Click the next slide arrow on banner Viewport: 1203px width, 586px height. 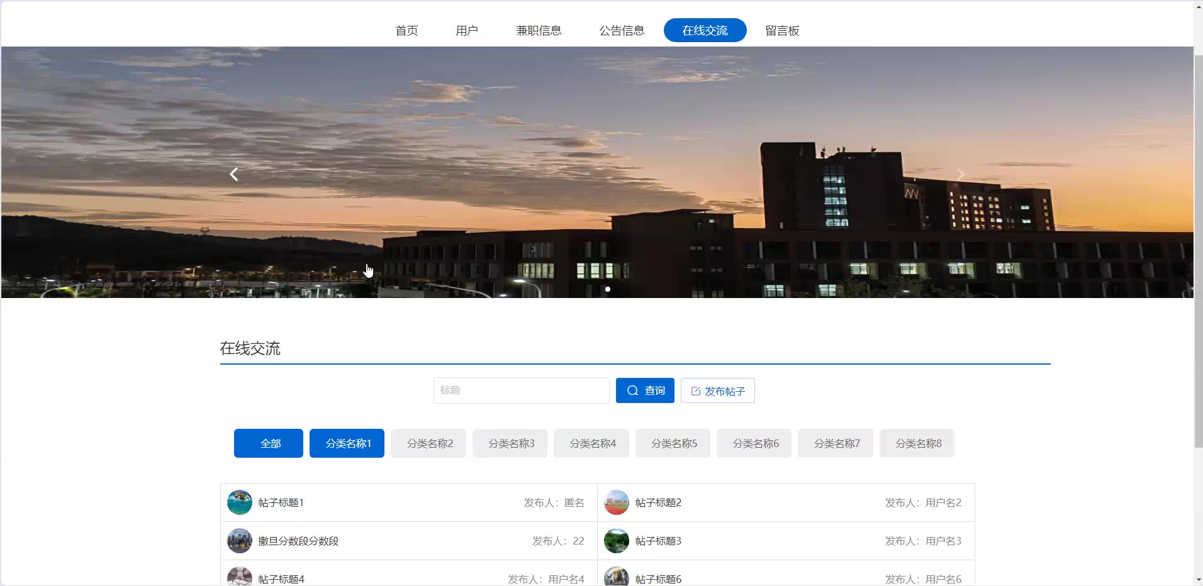coord(960,174)
